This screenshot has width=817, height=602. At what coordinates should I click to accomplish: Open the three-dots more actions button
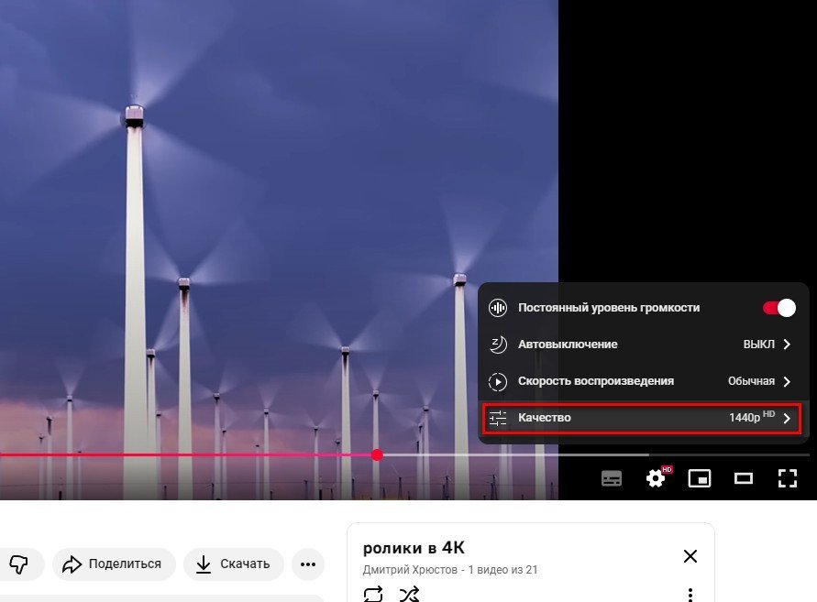(308, 564)
